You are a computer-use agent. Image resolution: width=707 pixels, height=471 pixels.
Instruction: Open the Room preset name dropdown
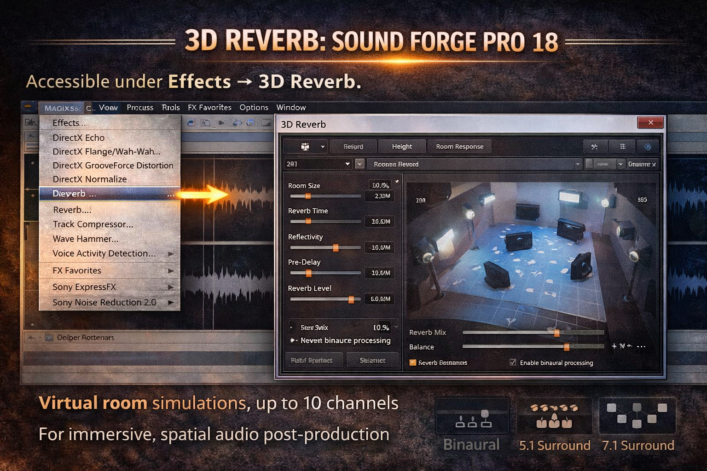click(577, 164)
